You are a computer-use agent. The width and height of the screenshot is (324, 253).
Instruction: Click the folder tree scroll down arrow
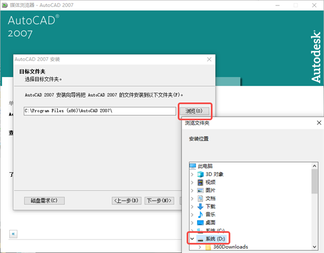[314, 247]
